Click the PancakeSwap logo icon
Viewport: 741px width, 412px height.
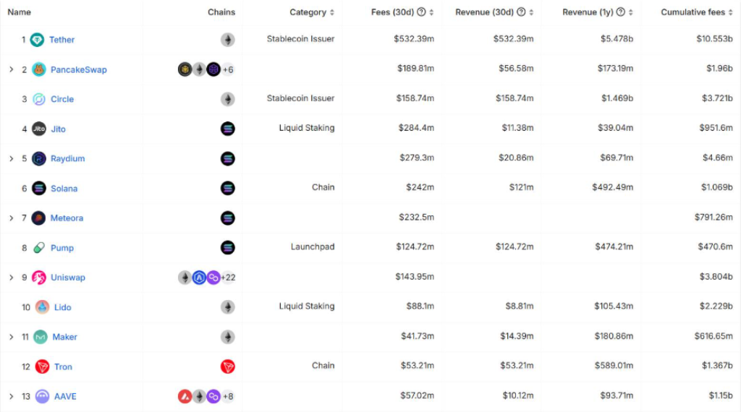point(39,69)
